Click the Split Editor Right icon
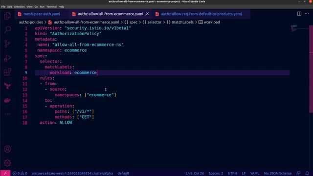 (x=299, y=14)
